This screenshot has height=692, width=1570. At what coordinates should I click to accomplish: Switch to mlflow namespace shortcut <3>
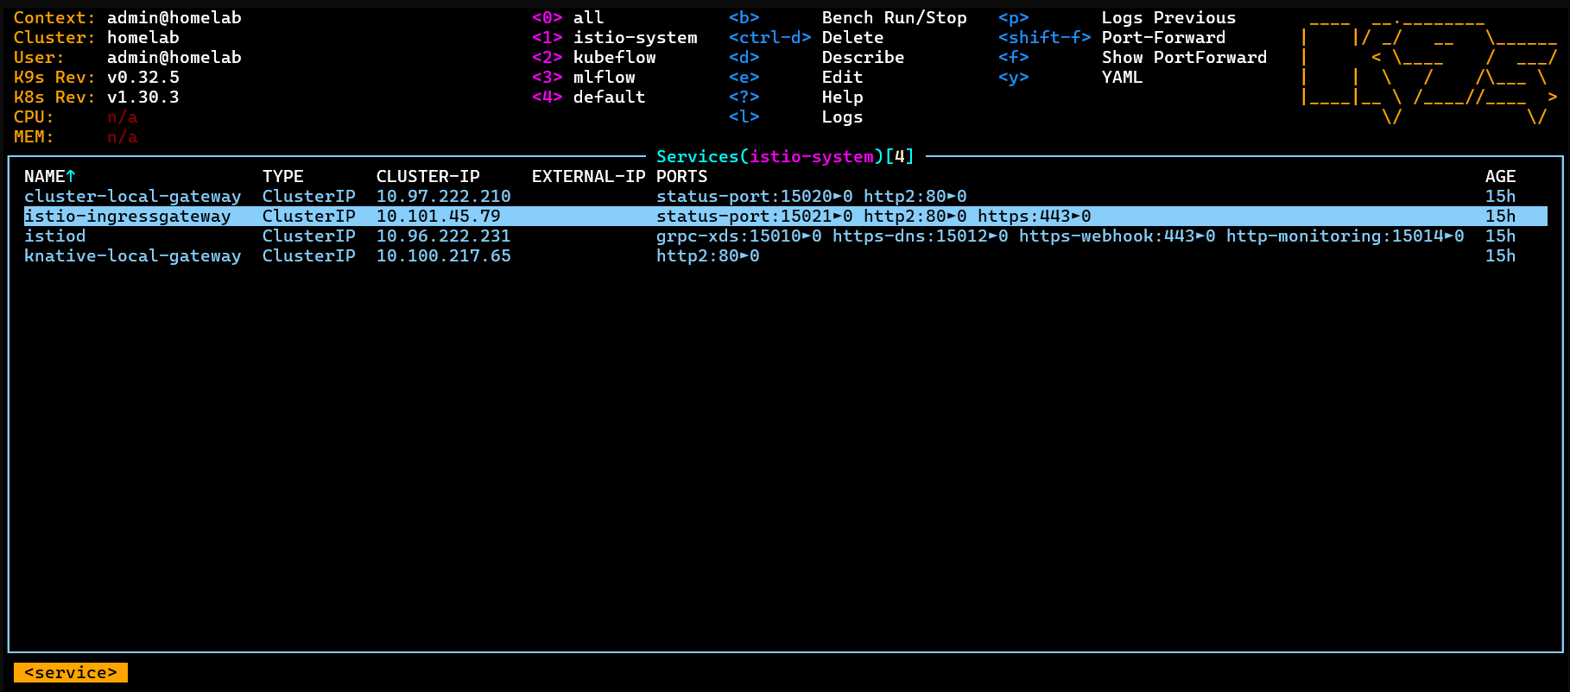(584, 78)
